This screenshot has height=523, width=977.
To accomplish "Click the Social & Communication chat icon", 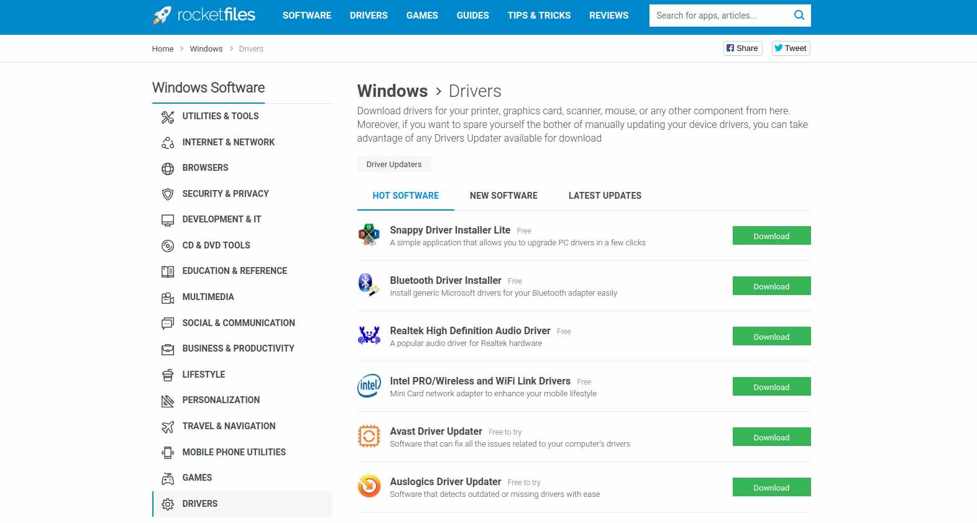I will (x=168, y=324).
